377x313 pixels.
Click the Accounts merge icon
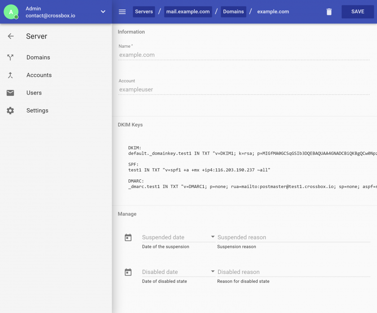point(10,75)
